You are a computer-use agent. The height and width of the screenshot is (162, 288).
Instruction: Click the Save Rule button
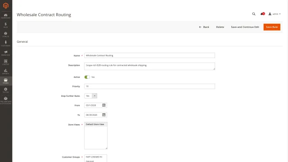pos(272,27)
